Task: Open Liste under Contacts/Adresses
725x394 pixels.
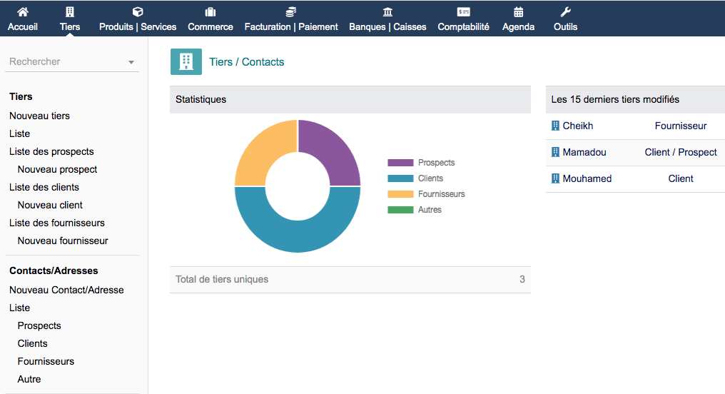Action: 19,308
